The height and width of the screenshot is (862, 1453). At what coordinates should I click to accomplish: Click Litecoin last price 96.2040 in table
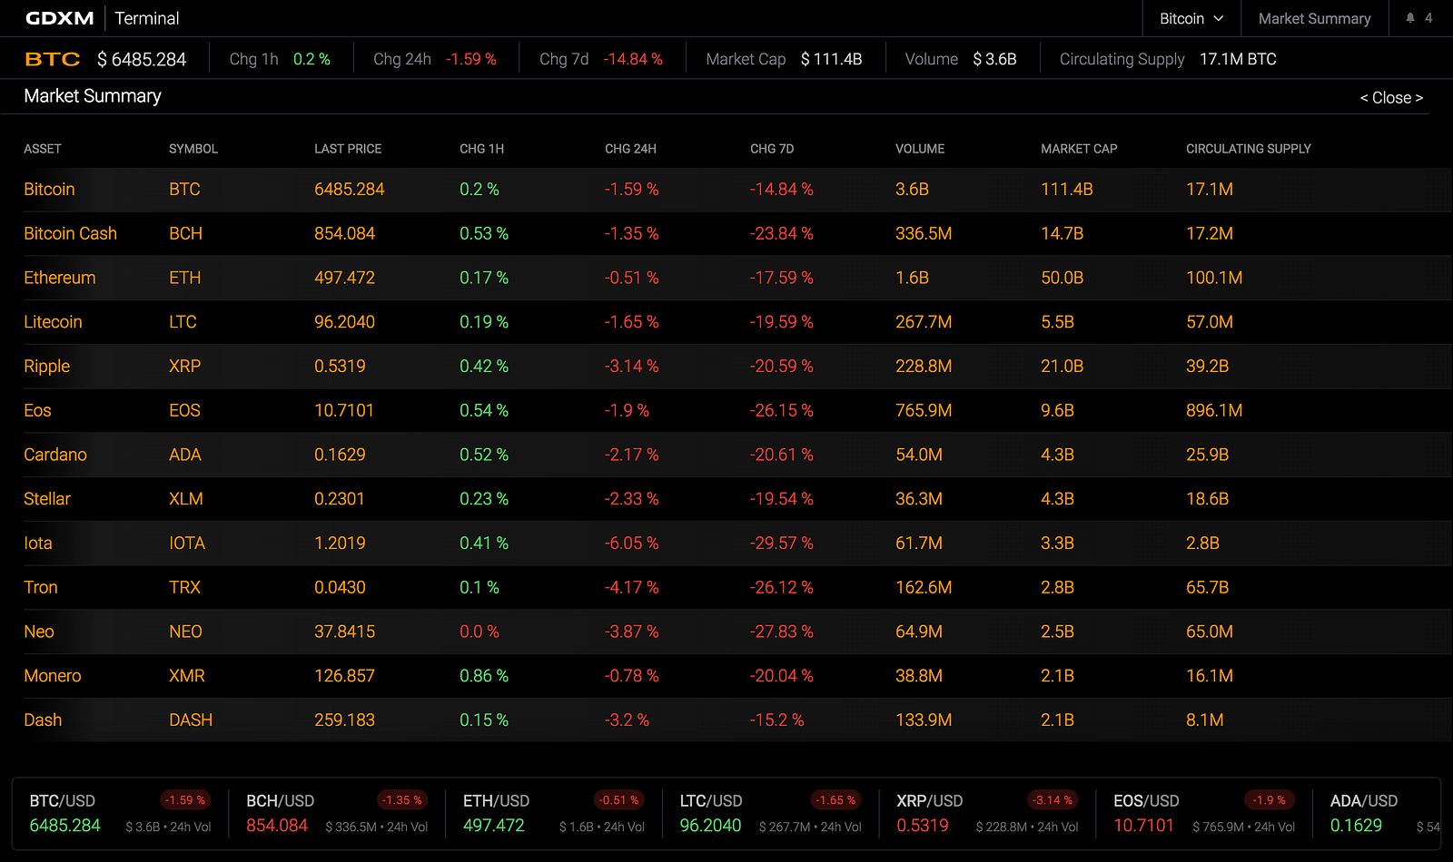point(344,322)
